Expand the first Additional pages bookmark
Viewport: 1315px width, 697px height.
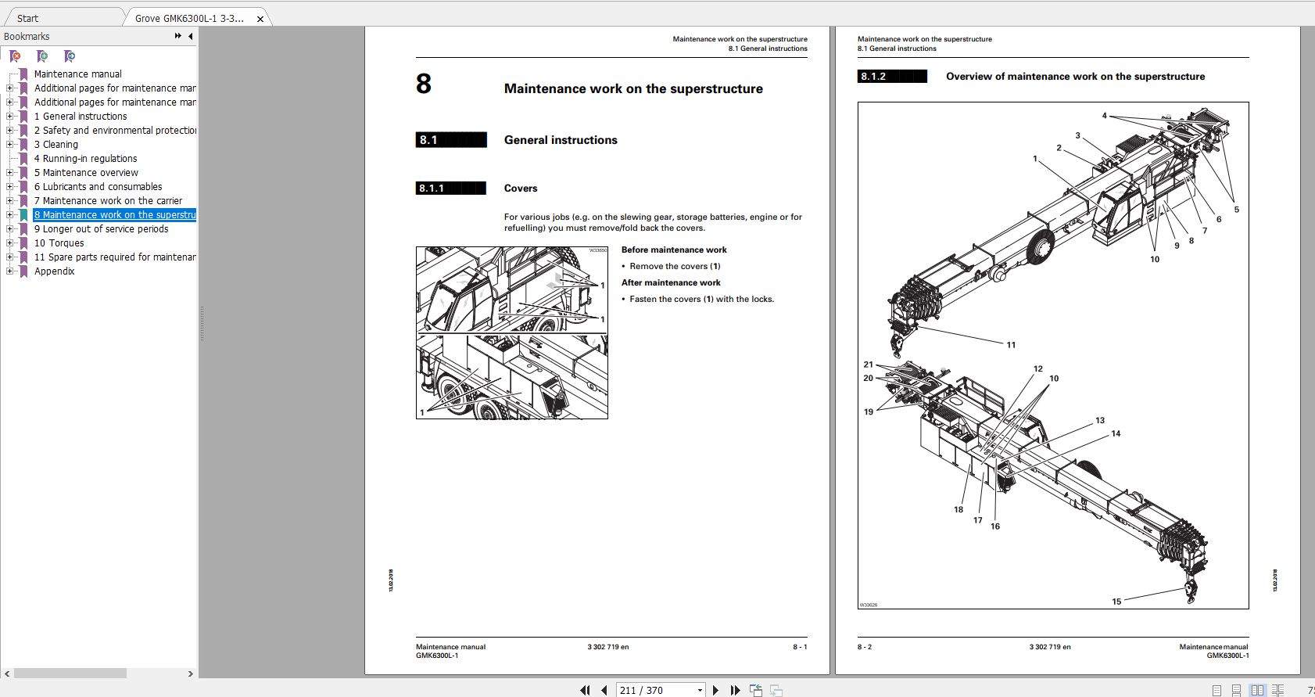[9, 88]
